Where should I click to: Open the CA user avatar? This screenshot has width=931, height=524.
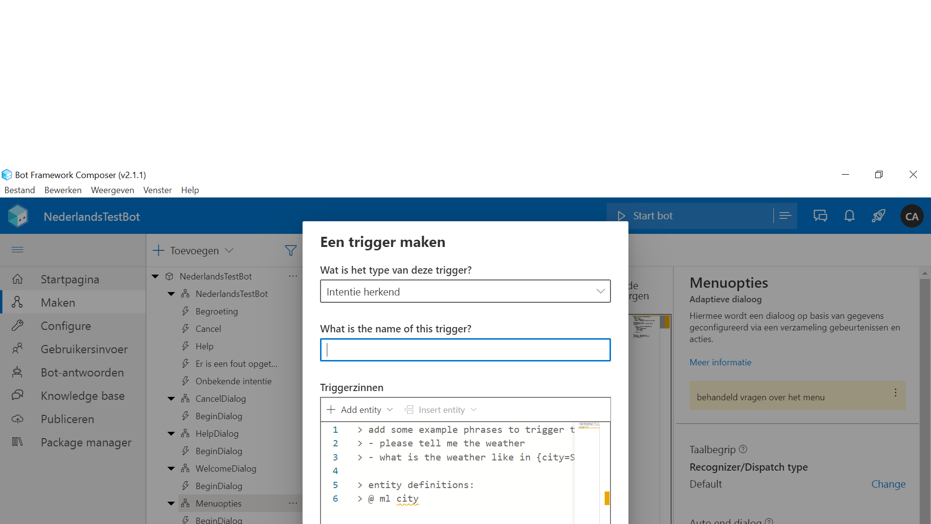912,216
